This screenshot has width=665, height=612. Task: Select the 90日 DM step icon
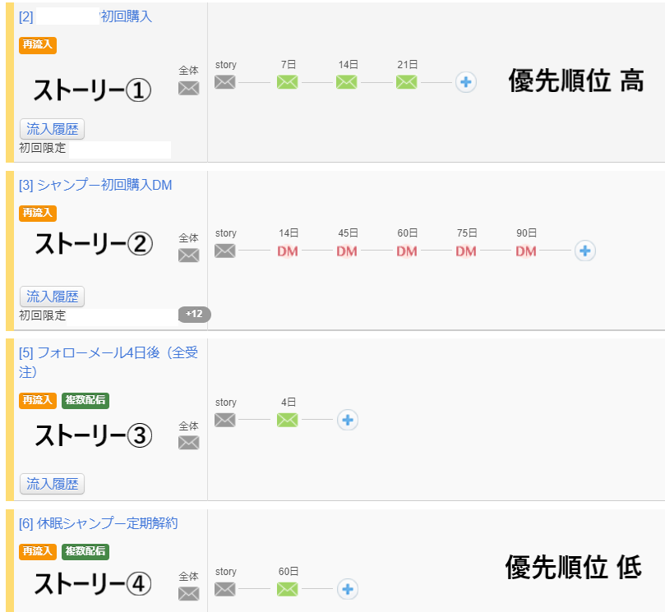point(526,251)
